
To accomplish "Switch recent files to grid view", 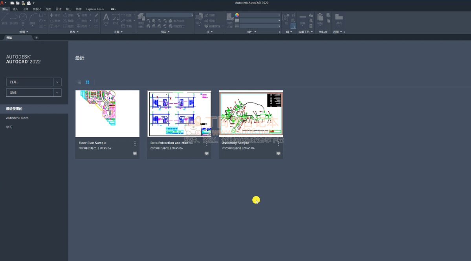I will 88,82.
